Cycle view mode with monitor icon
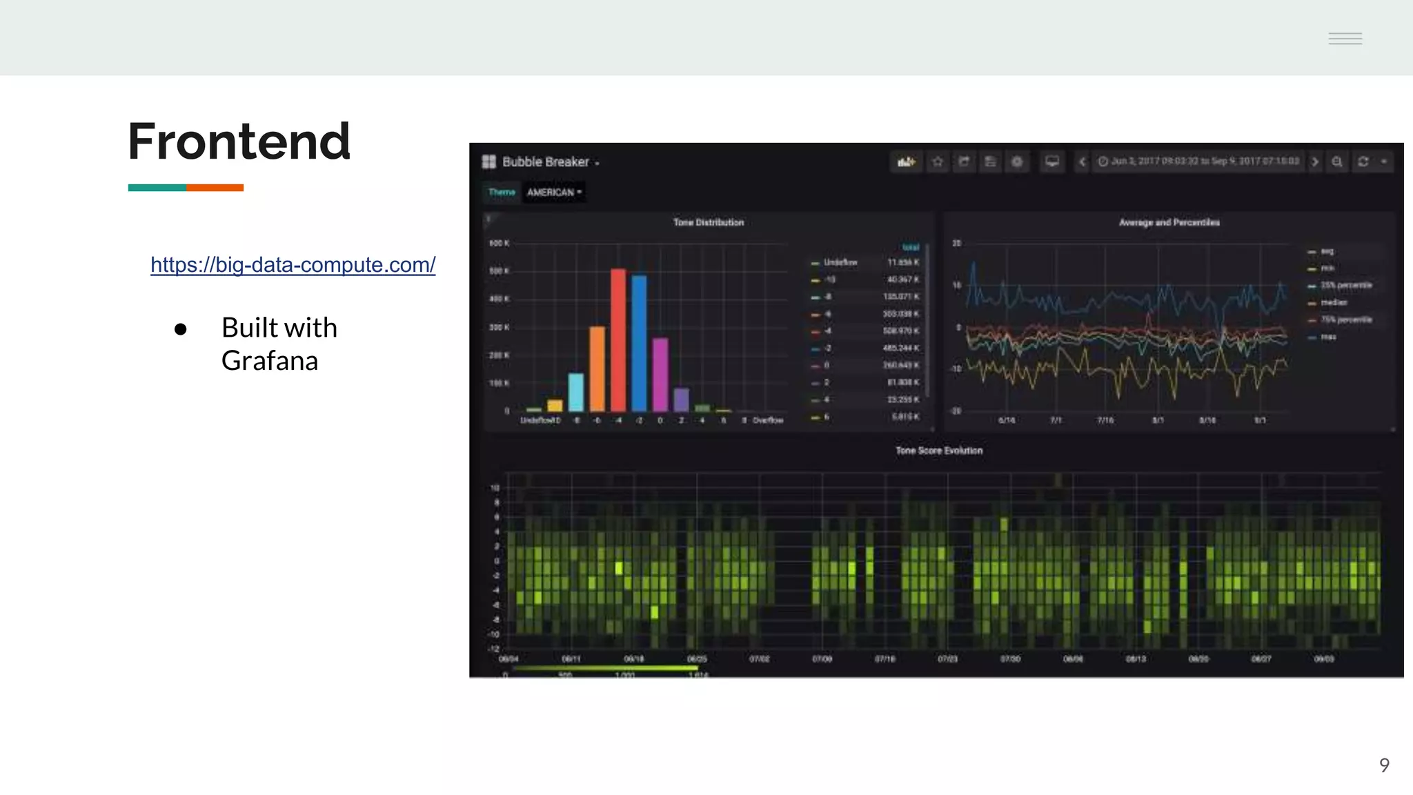Viewport: 1413px width, 795px height. [1052, 161]
